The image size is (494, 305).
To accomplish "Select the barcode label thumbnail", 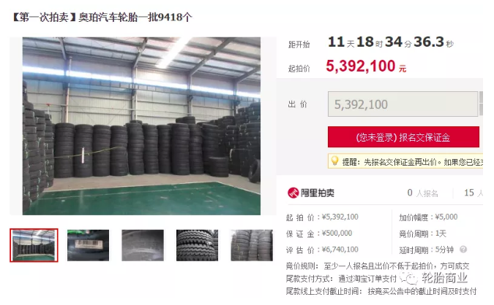I will click(89, 245).
